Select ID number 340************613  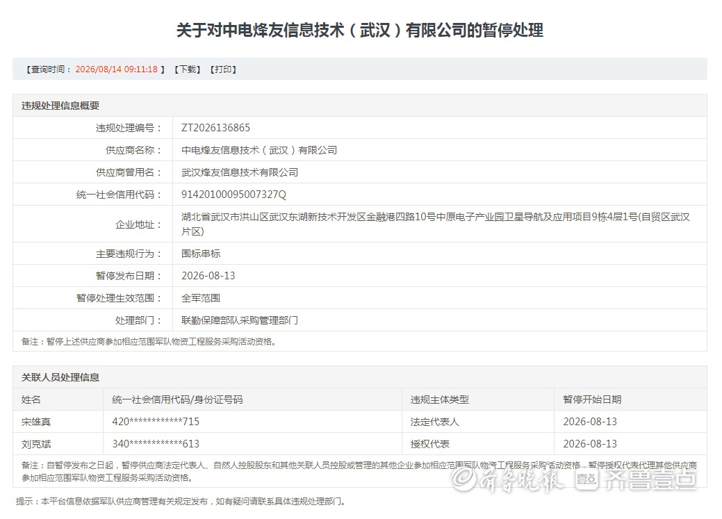[156, 444]
